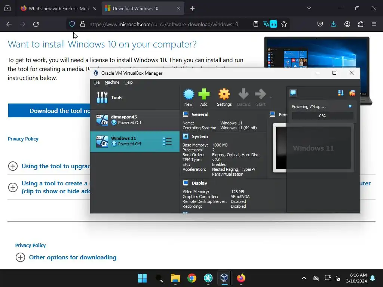The height and width of the screenshot is (287, 383).
Task: Click the site security padlock icon
Action: pyautogui.click(x=83, y=24)
